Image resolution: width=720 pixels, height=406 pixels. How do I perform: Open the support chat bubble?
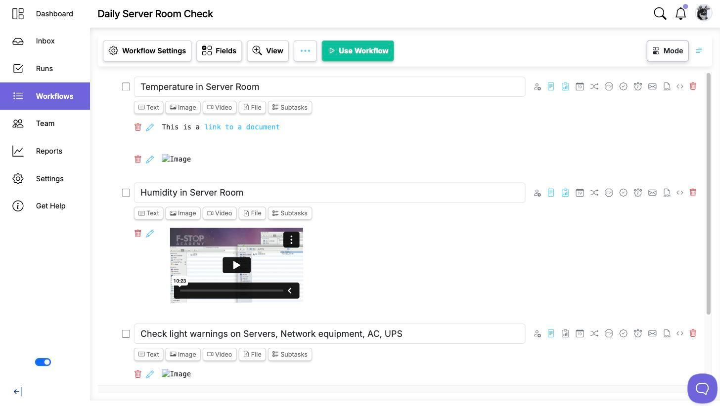click(x=702, y=388)
